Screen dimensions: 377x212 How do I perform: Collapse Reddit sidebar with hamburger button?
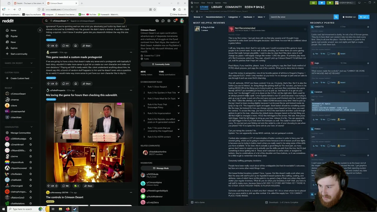point(40,30)
